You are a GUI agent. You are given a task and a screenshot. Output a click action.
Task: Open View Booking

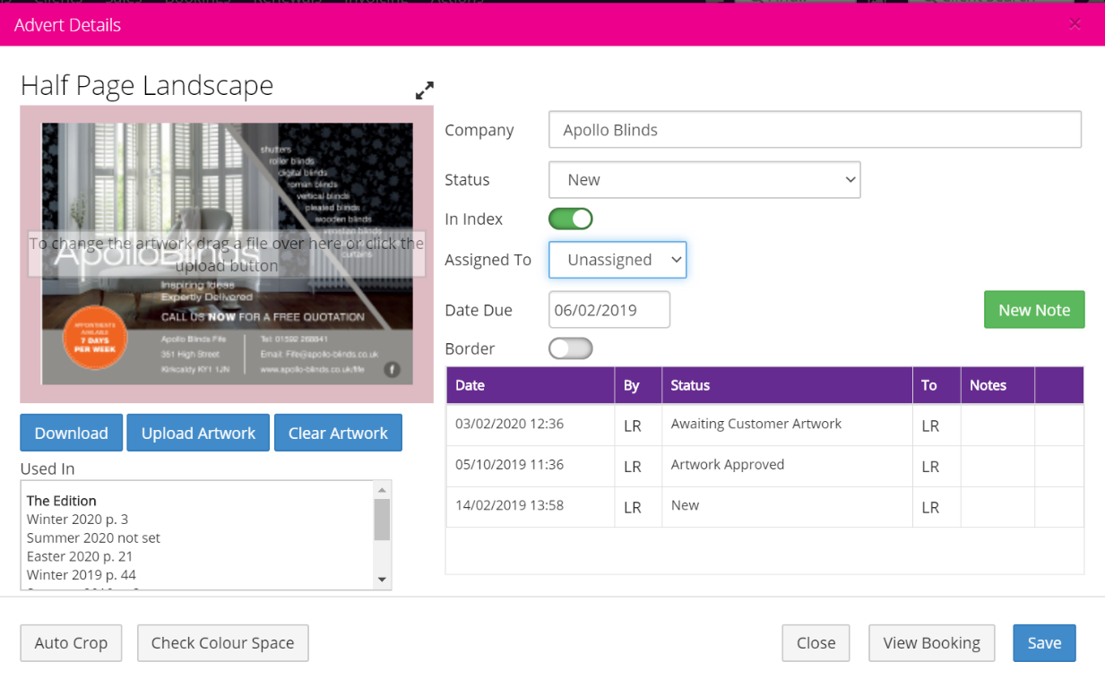tap(932, 643)
